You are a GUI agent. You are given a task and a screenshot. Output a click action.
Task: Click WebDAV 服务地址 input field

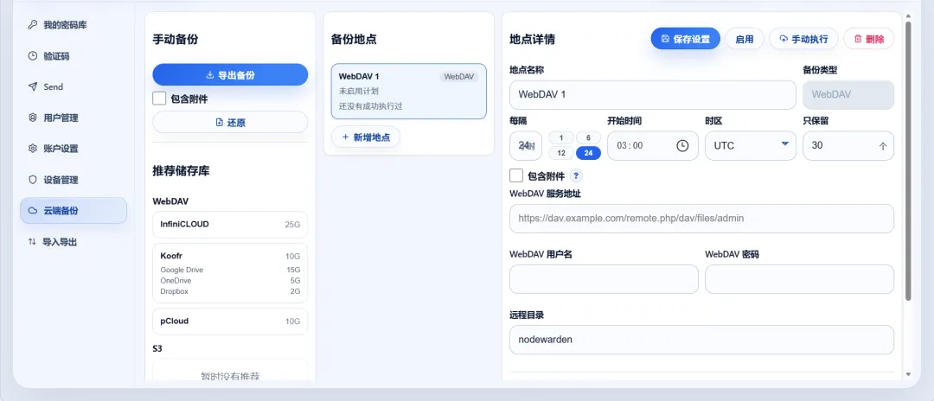(701, 219)
